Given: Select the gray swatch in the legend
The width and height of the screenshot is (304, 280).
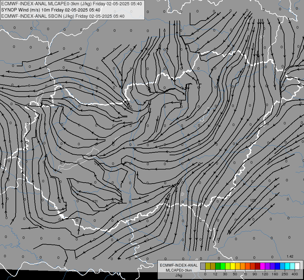Looking at the screenshot, I should [203, 266].
